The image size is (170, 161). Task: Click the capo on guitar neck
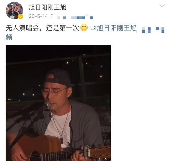pyautogui.click(x=87, y=151)
